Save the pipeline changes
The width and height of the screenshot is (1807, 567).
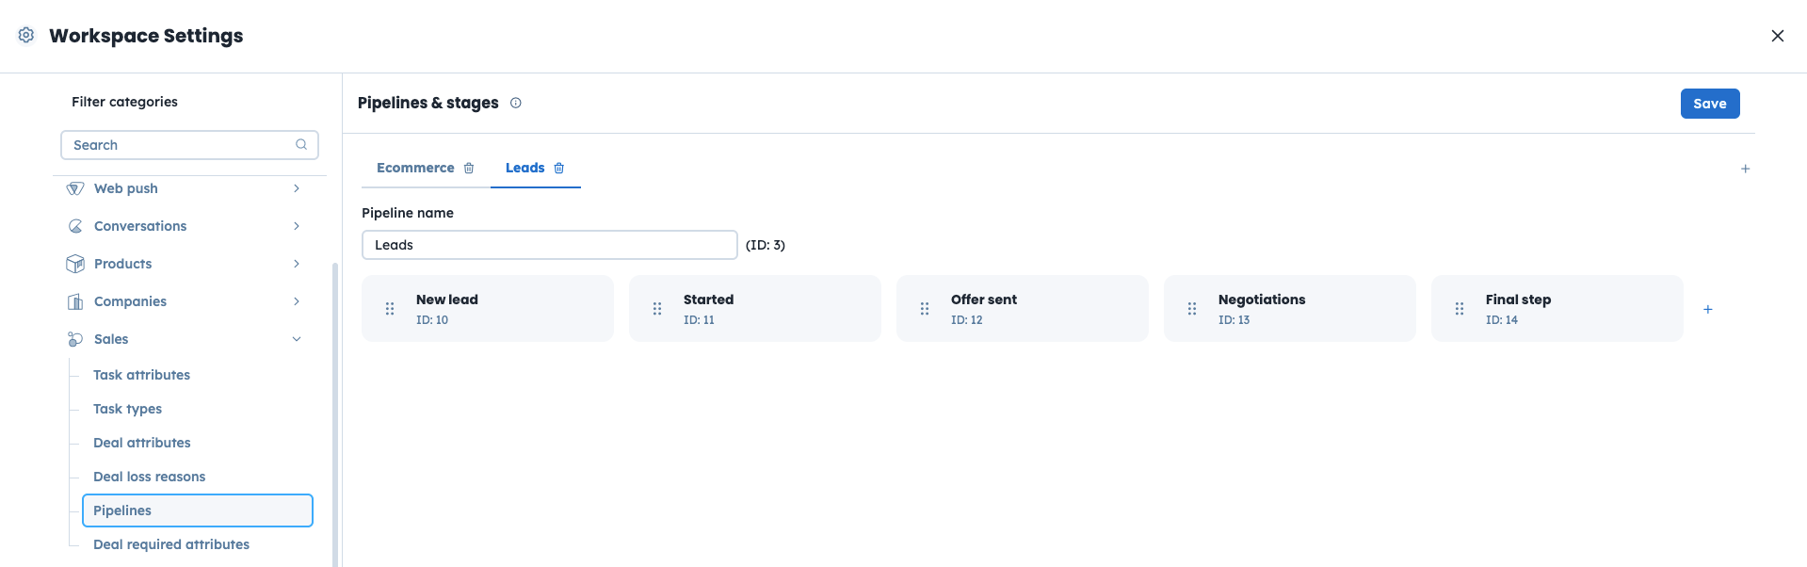1709,104
